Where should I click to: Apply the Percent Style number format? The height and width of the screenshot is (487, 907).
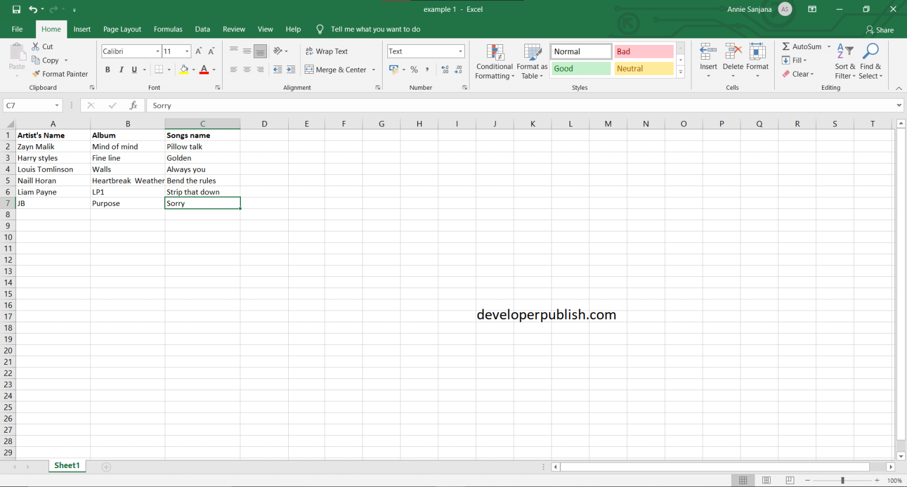click(414, 69)
